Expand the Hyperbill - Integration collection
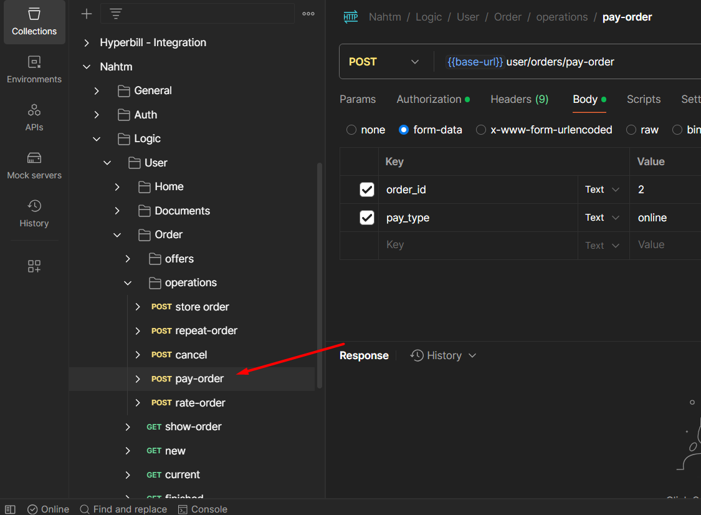This screenshot has width=701, height=515. (x=87, y=43)
